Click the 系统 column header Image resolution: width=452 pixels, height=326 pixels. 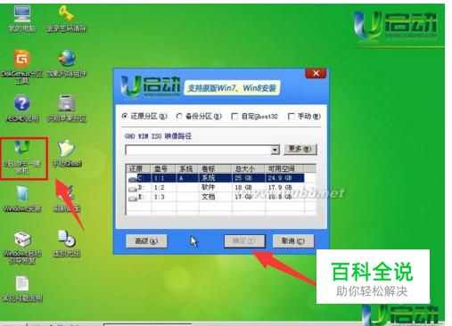click(187, 169)
